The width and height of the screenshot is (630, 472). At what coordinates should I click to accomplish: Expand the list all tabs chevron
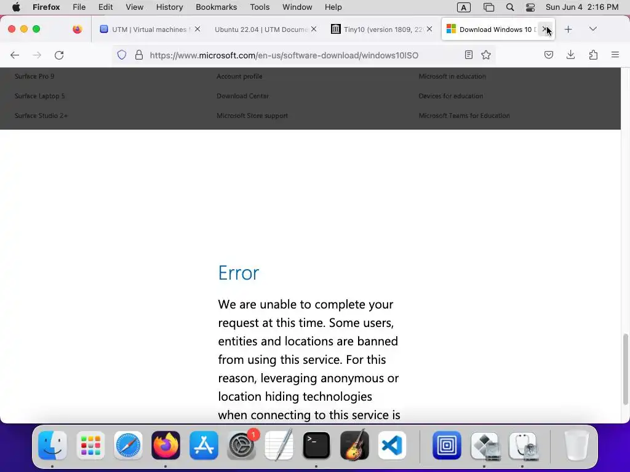592,29
